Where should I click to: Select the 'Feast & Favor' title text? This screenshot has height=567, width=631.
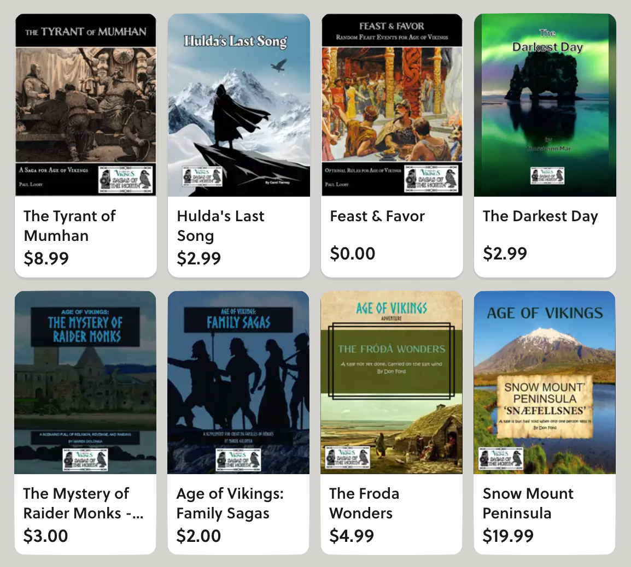pyautogui.click(x=377, y=216)
